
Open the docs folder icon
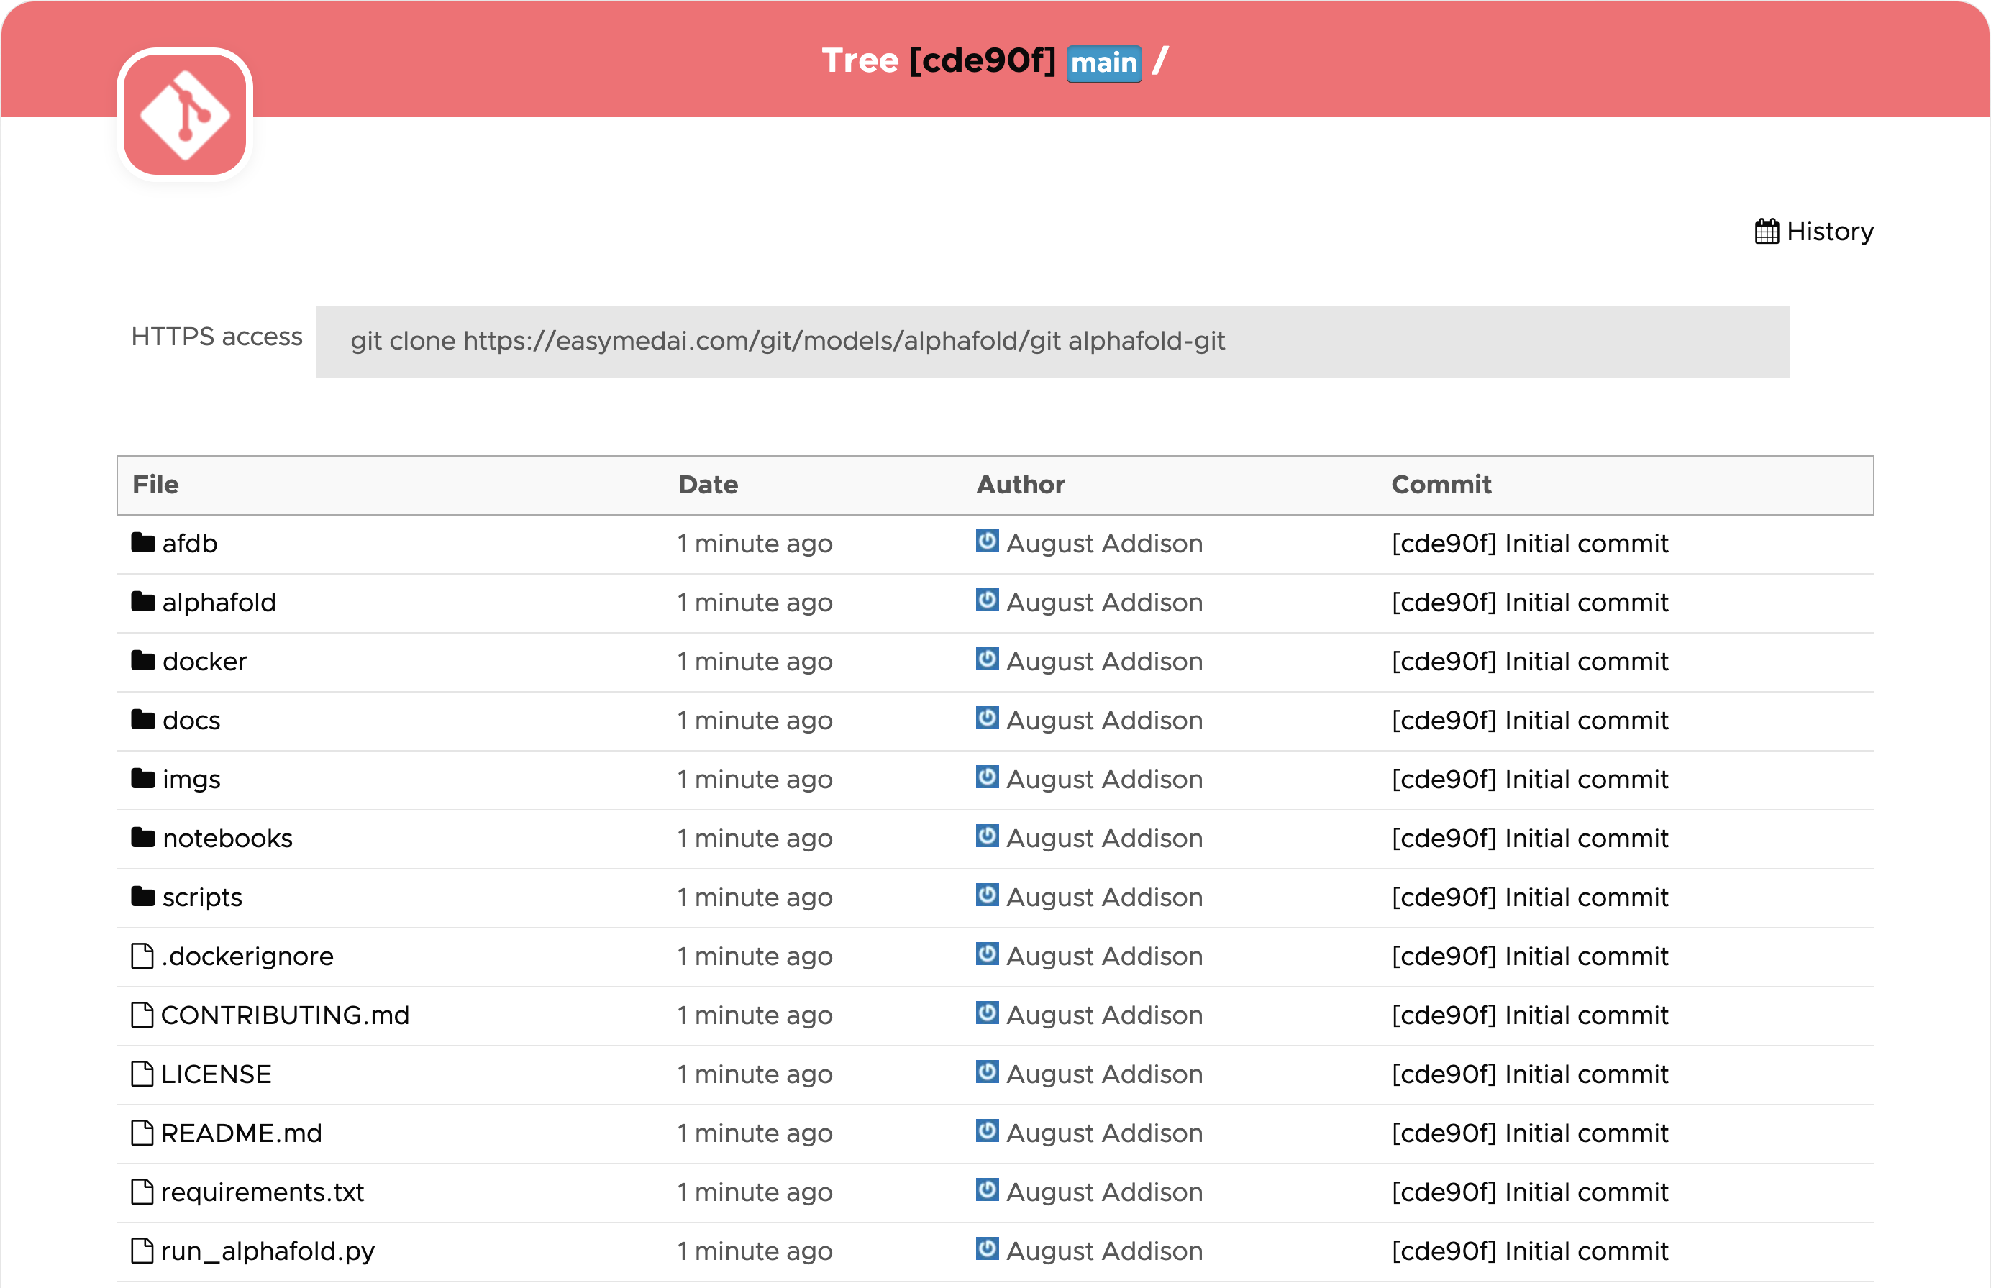click(143, 719)
